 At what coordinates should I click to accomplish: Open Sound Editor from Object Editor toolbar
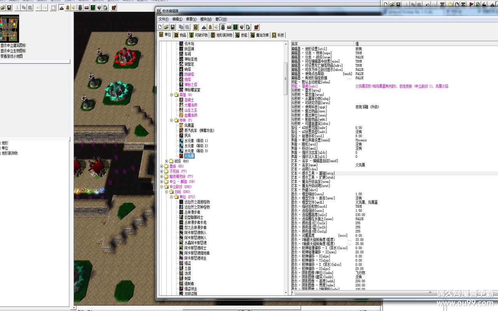click(216, 27)
